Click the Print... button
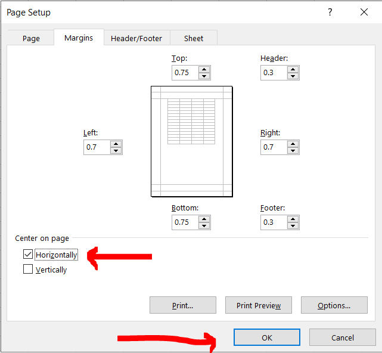This screenshot has width=382, height=353. (x=183, y=305)
